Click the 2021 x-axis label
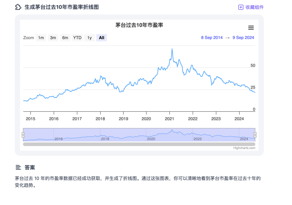The width and height of the screenshot is (292, 205). (170, 119)
